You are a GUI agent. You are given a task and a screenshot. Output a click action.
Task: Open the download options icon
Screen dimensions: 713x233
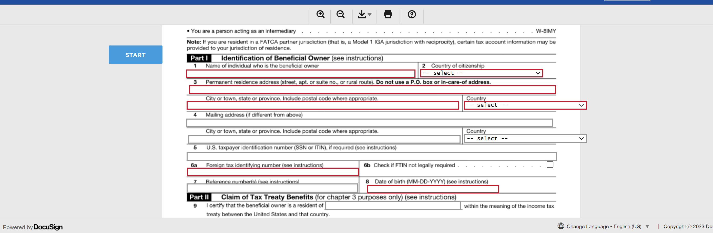[x=364, y=14]
